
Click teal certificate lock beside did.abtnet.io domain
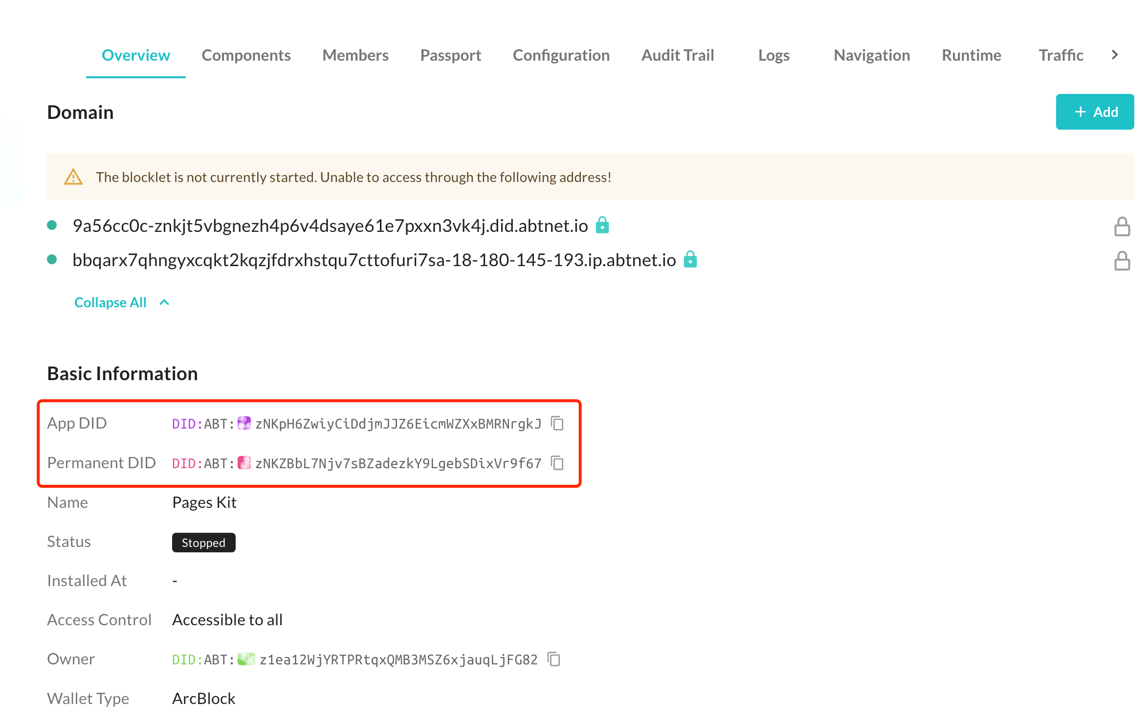coord(602,226)
